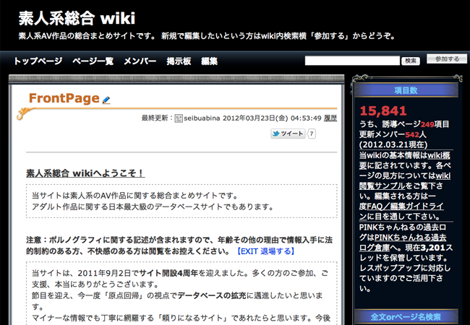This screenshot has height=325, width=470.
Task: Click the 素人系総合 wiki site title
Action: coord(77,18)
